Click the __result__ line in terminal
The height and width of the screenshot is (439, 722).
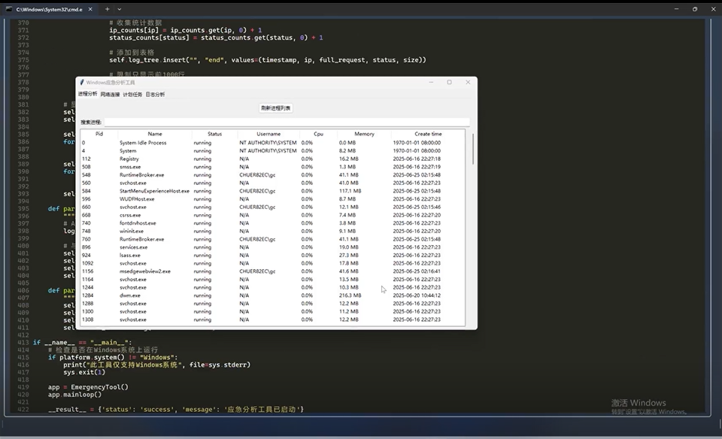pos(176,409)
